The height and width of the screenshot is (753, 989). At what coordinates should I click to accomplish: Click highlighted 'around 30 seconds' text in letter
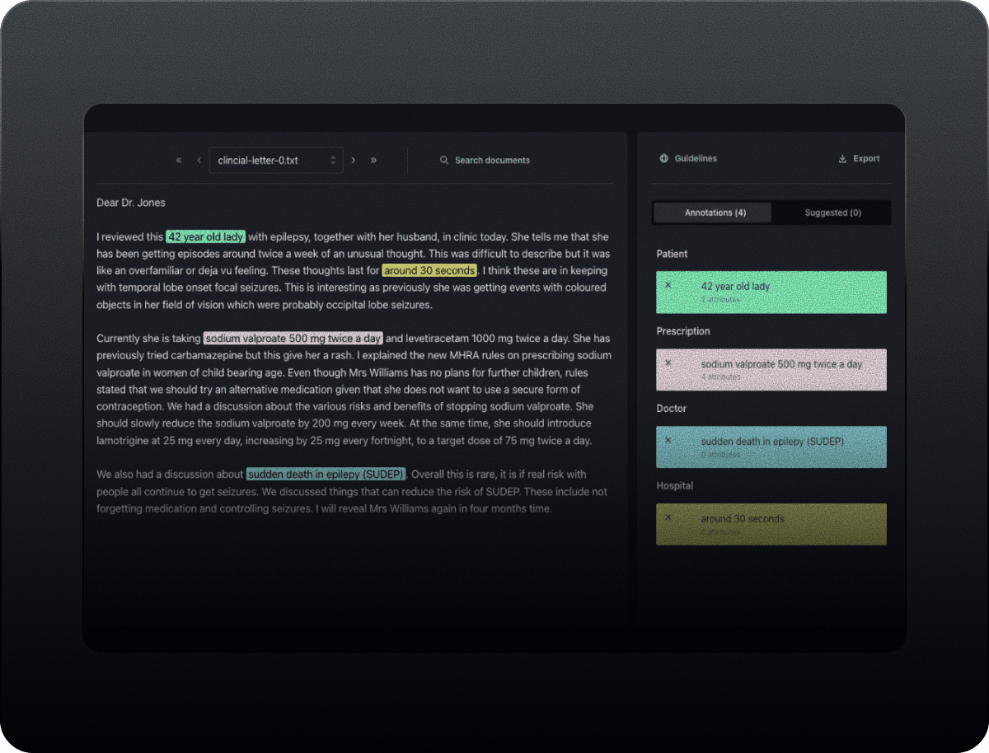429,271
